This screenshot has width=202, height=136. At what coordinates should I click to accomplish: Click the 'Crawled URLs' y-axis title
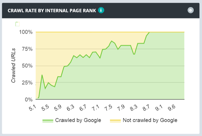coord(14,66)
